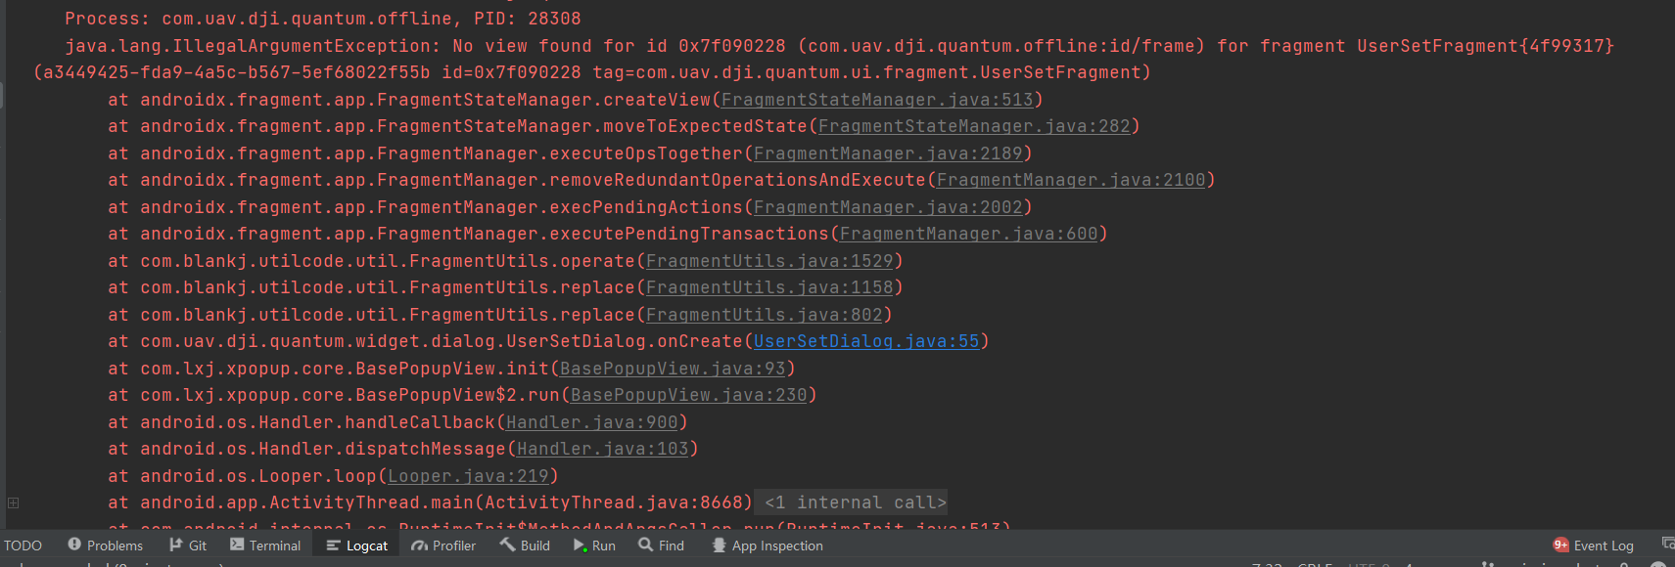Expand the '<1 internal call>' folded region
The image size is (1675, 567).
point(856,502)
